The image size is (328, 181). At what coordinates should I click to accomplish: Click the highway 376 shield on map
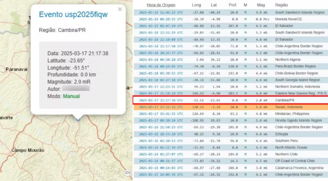[x=128, y=173]
